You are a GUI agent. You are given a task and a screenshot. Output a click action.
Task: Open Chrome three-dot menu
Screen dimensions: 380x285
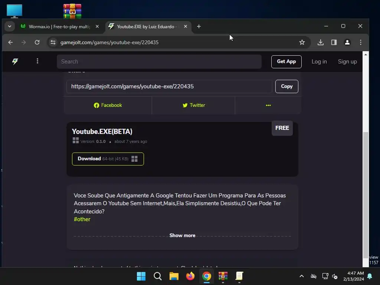(361, 42)
